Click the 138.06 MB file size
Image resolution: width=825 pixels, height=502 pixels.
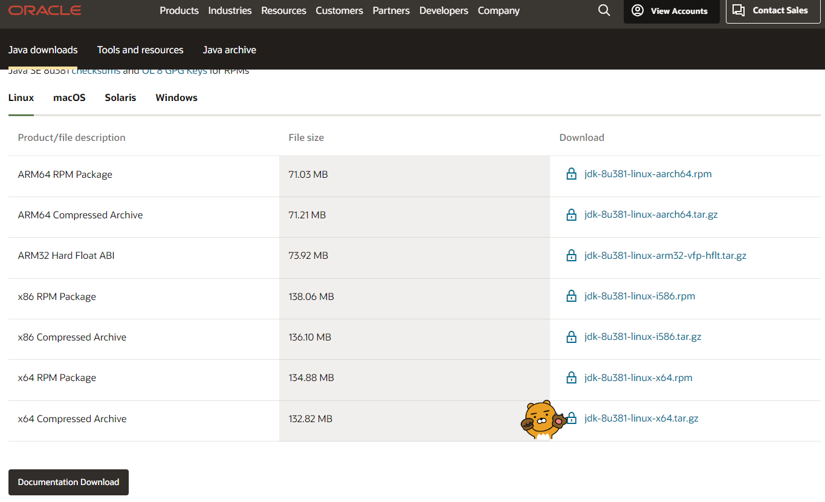coord(311,296)
